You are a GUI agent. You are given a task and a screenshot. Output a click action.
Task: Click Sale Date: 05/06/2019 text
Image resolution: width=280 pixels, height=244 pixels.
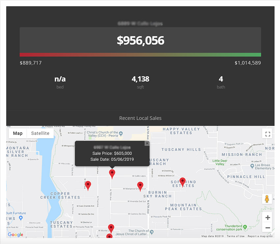pyautogui.click(x=112, y=159)
